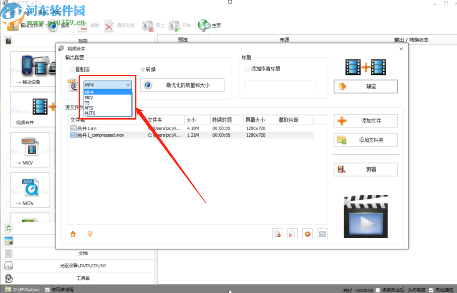Screen dimensions: 457x293
Task: Click the 添加文件 add file button
Action: 365,120
